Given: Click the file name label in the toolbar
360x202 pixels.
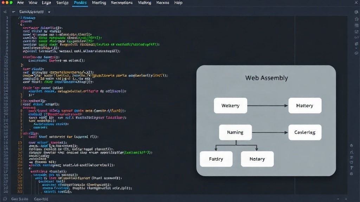Looking at the screenshot, I should pos(31,12).
